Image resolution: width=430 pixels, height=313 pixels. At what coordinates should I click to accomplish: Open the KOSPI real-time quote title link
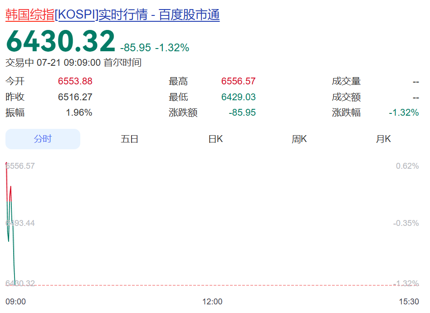[112, 15]
